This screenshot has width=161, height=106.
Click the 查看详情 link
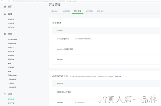pyautogui.click(x=118, y=76)
